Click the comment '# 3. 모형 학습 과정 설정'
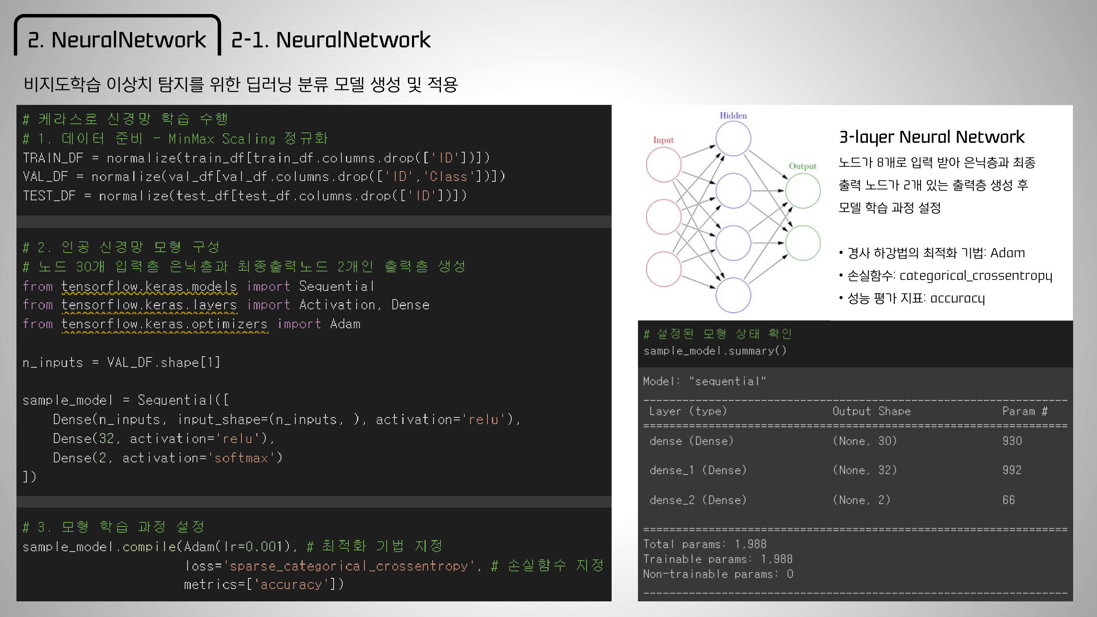This screenshot has width=1097, height=617. (114, 527)
